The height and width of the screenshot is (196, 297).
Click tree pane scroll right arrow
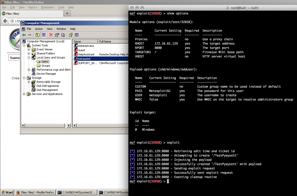[69, 126]
